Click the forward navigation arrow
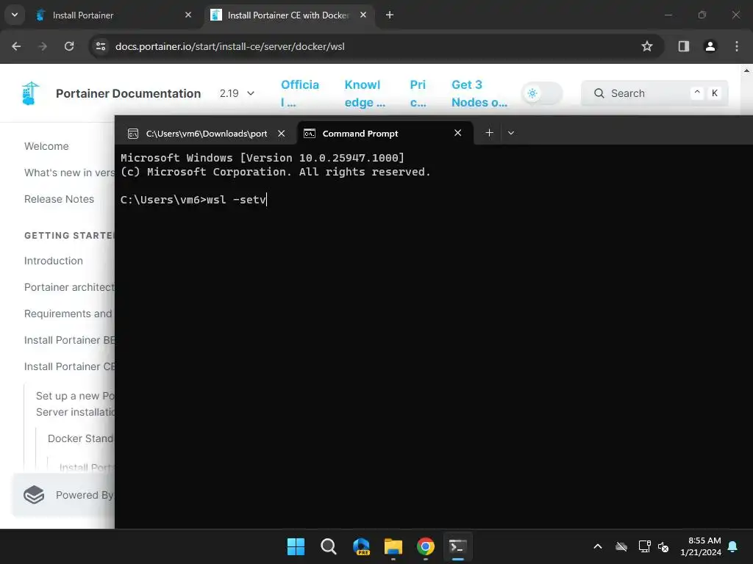Viewport: 753px width, 564px height. point(43,46)
